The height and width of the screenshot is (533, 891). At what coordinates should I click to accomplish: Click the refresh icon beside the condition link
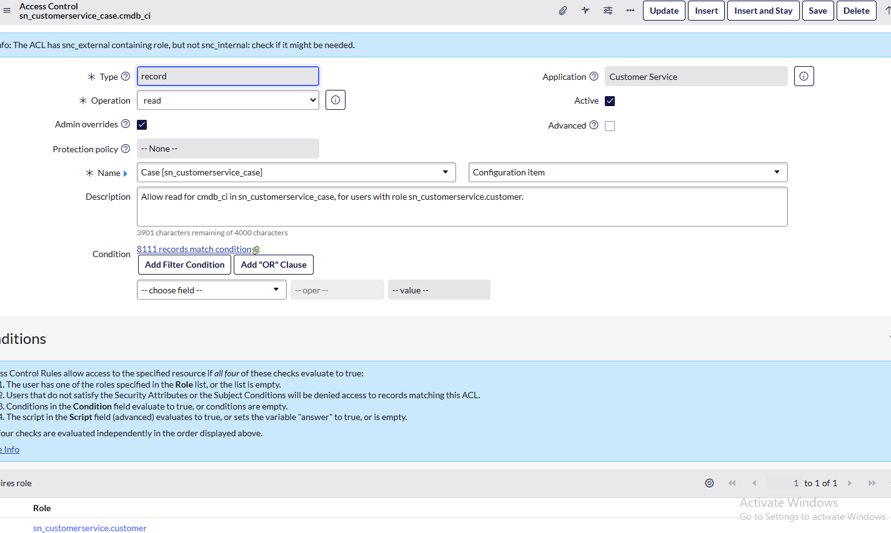point(256,249)
